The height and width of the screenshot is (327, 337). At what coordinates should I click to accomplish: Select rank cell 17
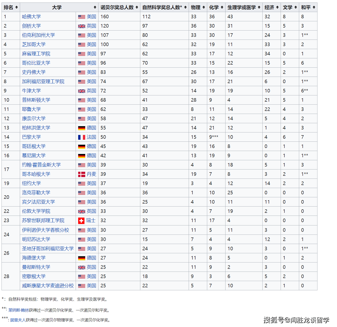(x=11, y=170)
